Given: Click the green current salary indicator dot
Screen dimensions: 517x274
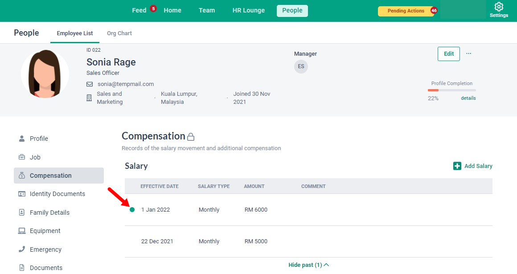Looking at the screenshot, I should tap(132, 210).
